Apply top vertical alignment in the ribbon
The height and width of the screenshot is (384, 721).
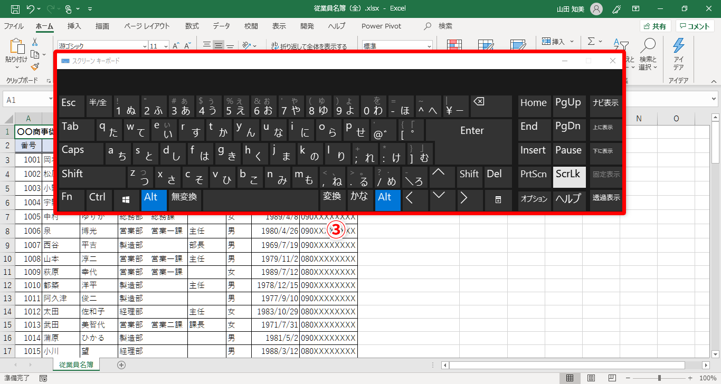207,46
